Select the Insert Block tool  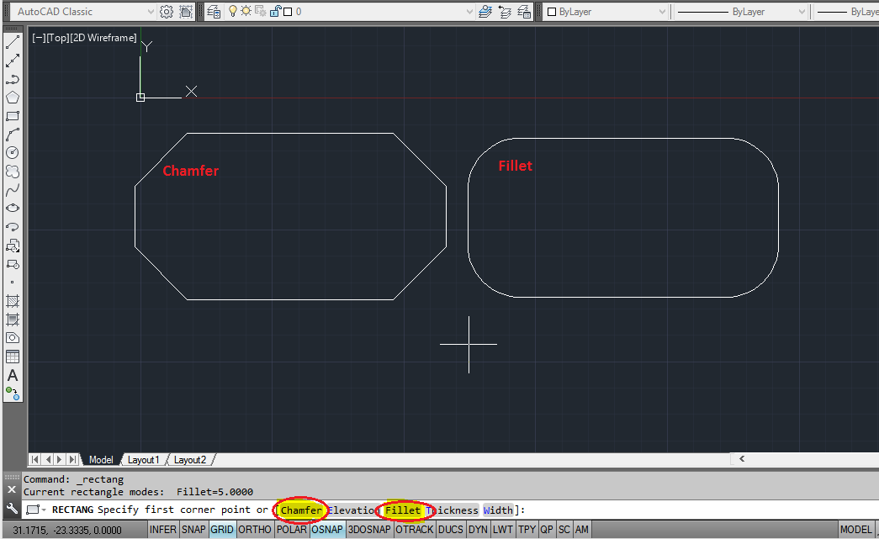pos(13,246)
